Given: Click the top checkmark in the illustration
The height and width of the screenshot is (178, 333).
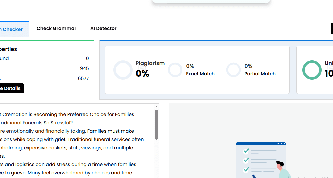Looking at the screenshot, I should [246, 151].
